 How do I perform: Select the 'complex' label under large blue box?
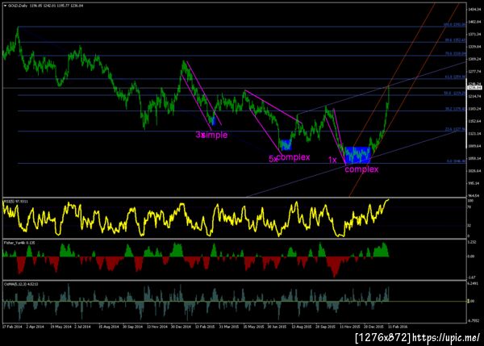pyautogui.click(x=361, y=169)
